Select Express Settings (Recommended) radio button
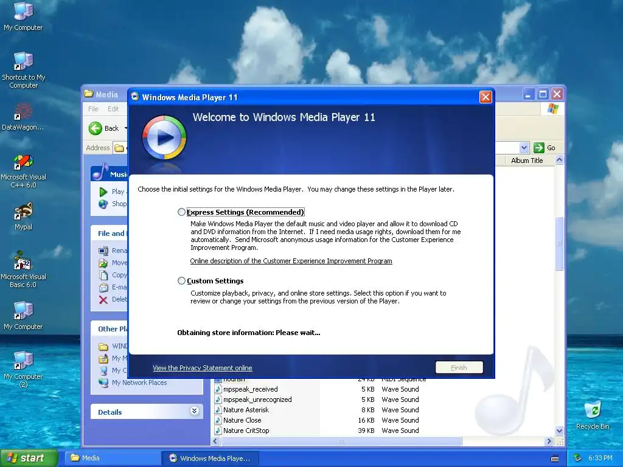 [181, 212]
